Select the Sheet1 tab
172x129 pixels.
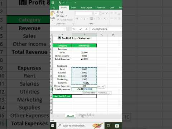(x=70, y=116)
